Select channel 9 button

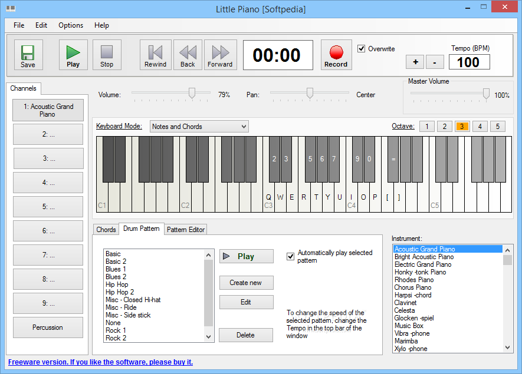pos(48,303)
